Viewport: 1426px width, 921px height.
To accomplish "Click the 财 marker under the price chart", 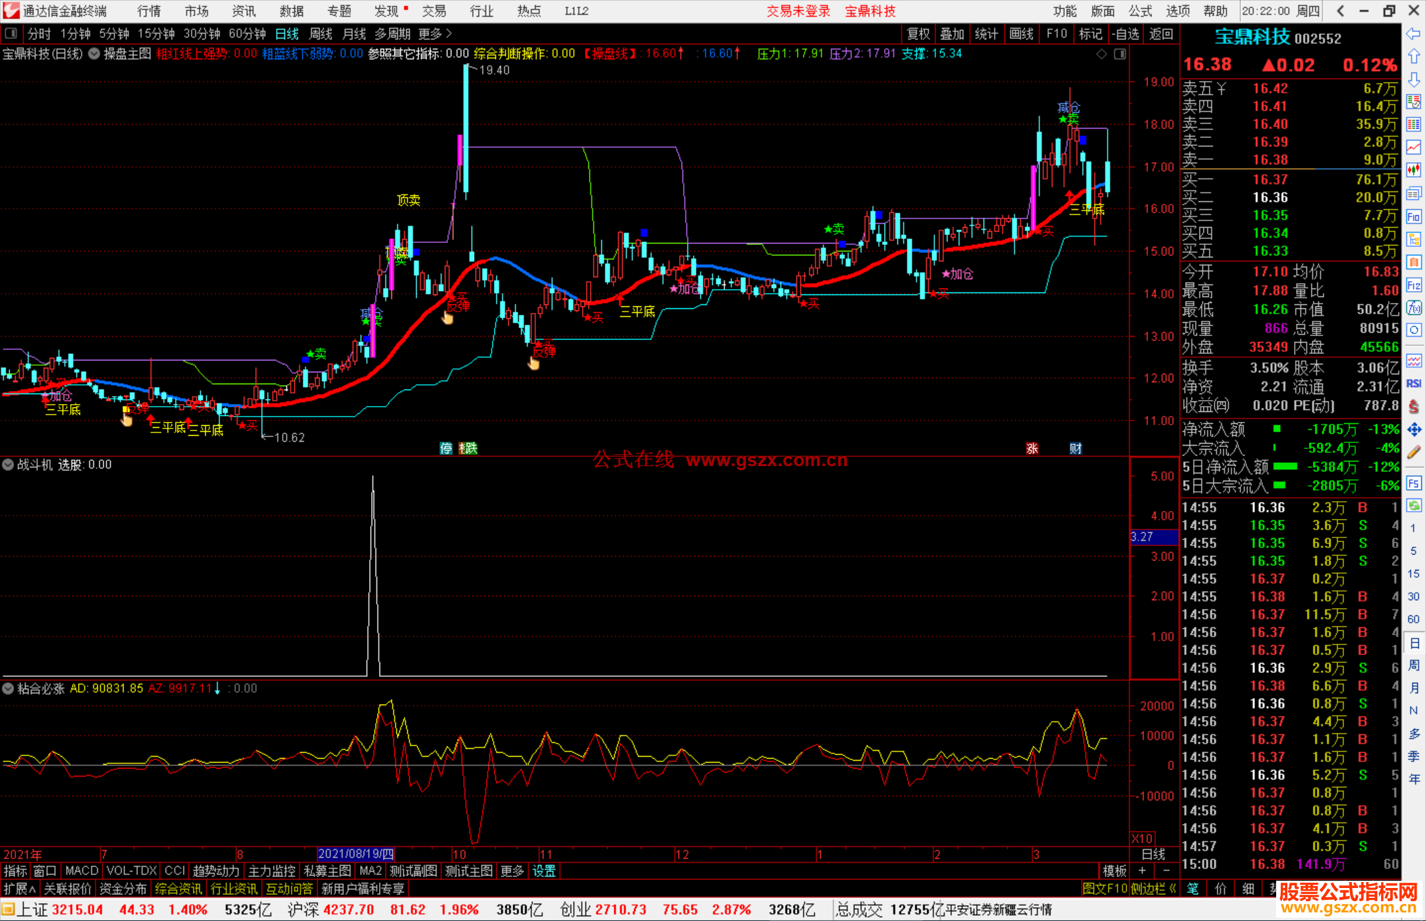I will (1076, 449).
